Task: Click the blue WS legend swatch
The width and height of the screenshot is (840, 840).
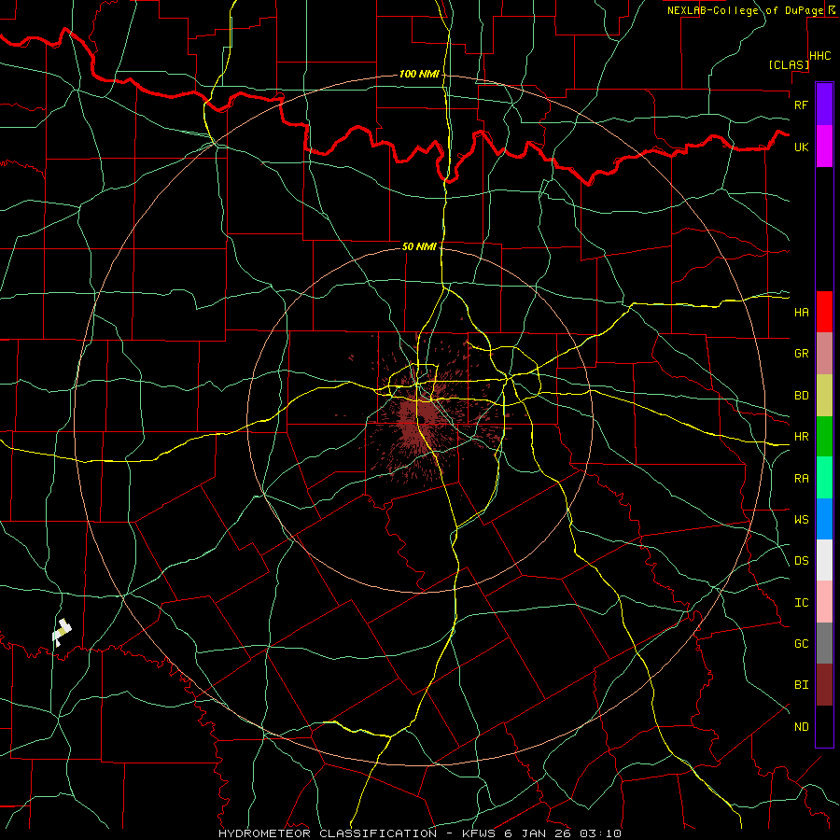Action: pyautogui.click(x=824, y=519)
